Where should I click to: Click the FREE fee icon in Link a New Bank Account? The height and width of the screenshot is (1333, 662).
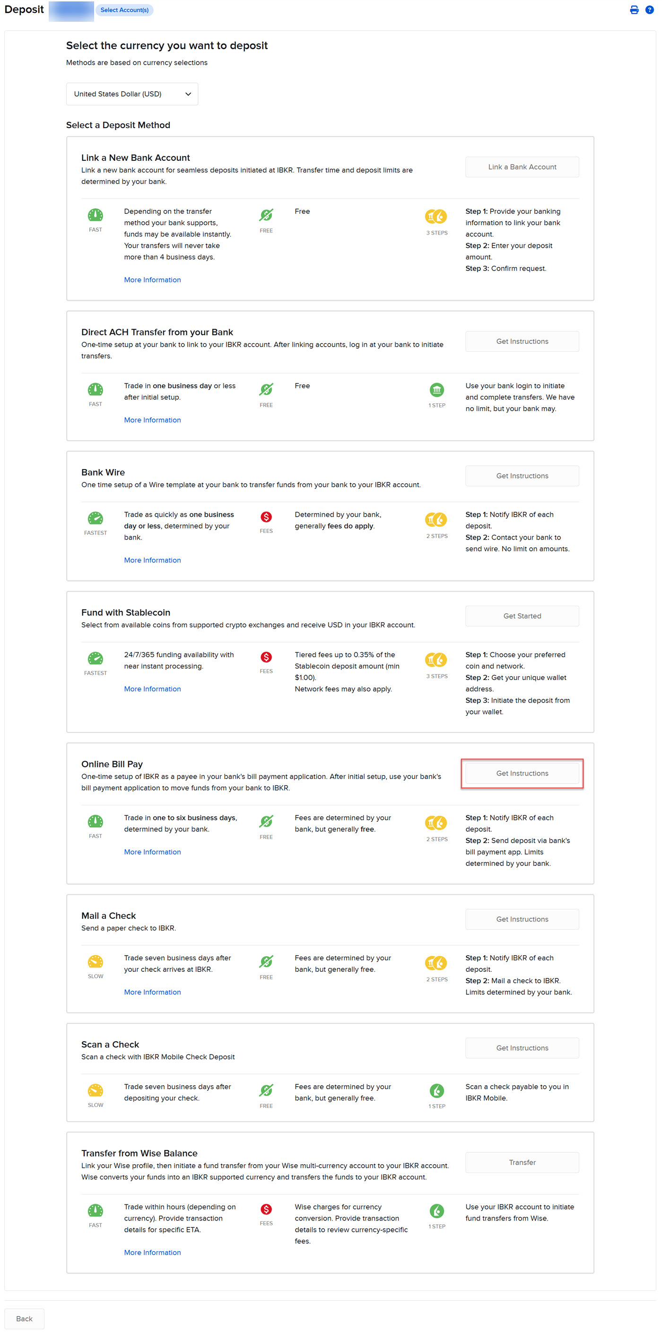click(x=266, y=215)
